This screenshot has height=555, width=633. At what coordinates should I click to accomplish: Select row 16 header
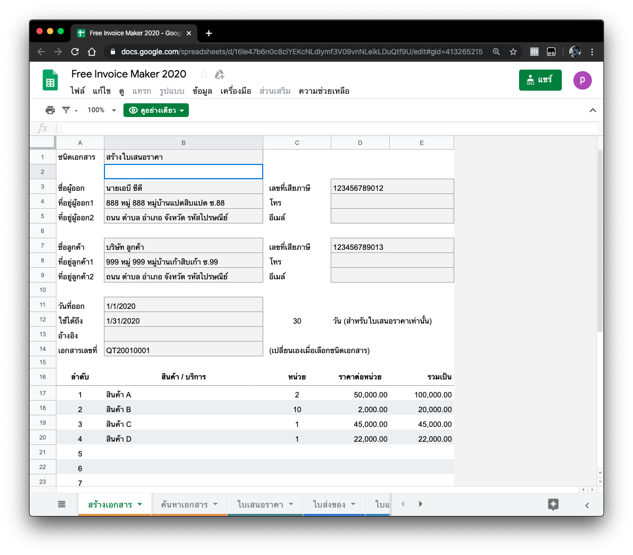[x=43, y=377]
